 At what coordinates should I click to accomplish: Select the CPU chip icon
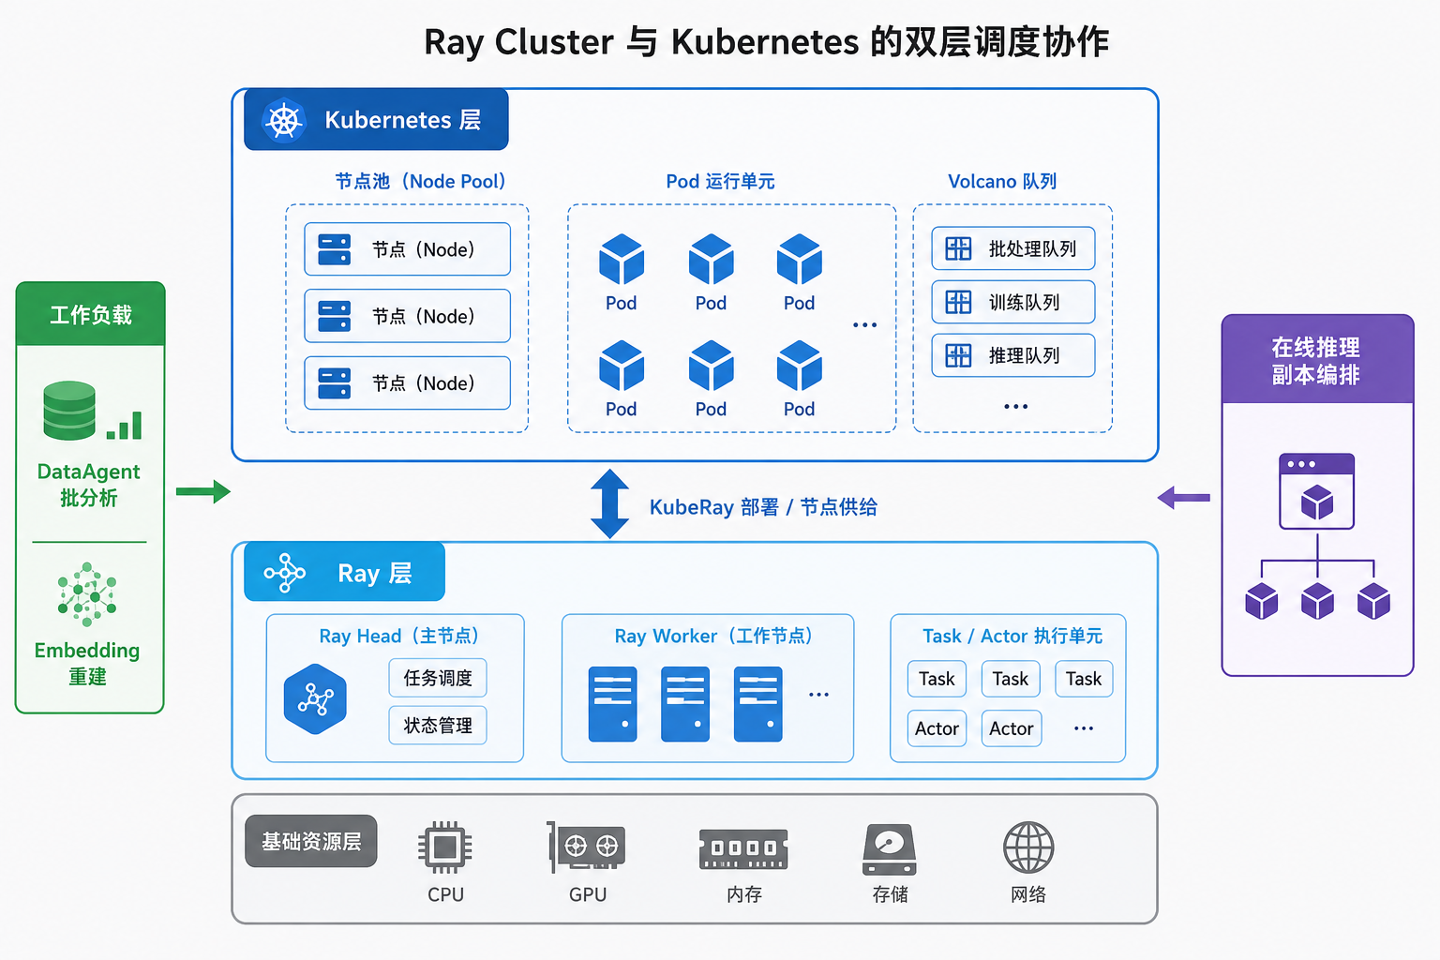pyautogui.click(x=445, y=847)
